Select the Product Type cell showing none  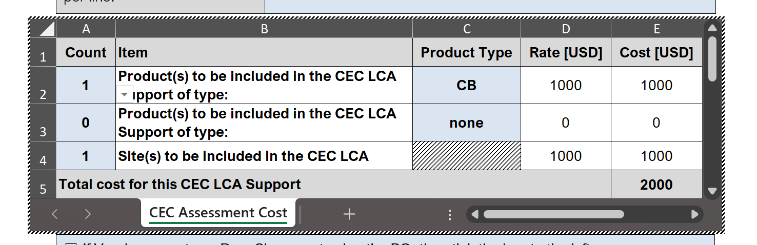click(x=466, y=123)
